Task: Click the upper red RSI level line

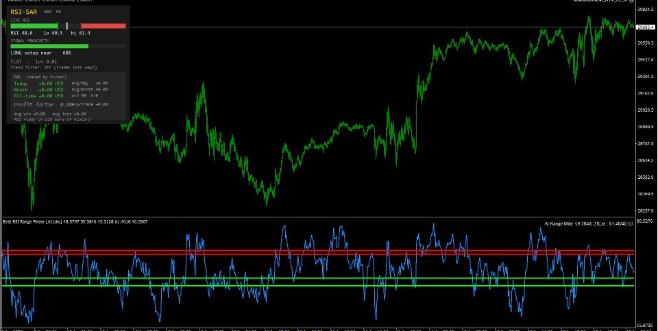Action: pyautogui.click(x=318, y=251)
